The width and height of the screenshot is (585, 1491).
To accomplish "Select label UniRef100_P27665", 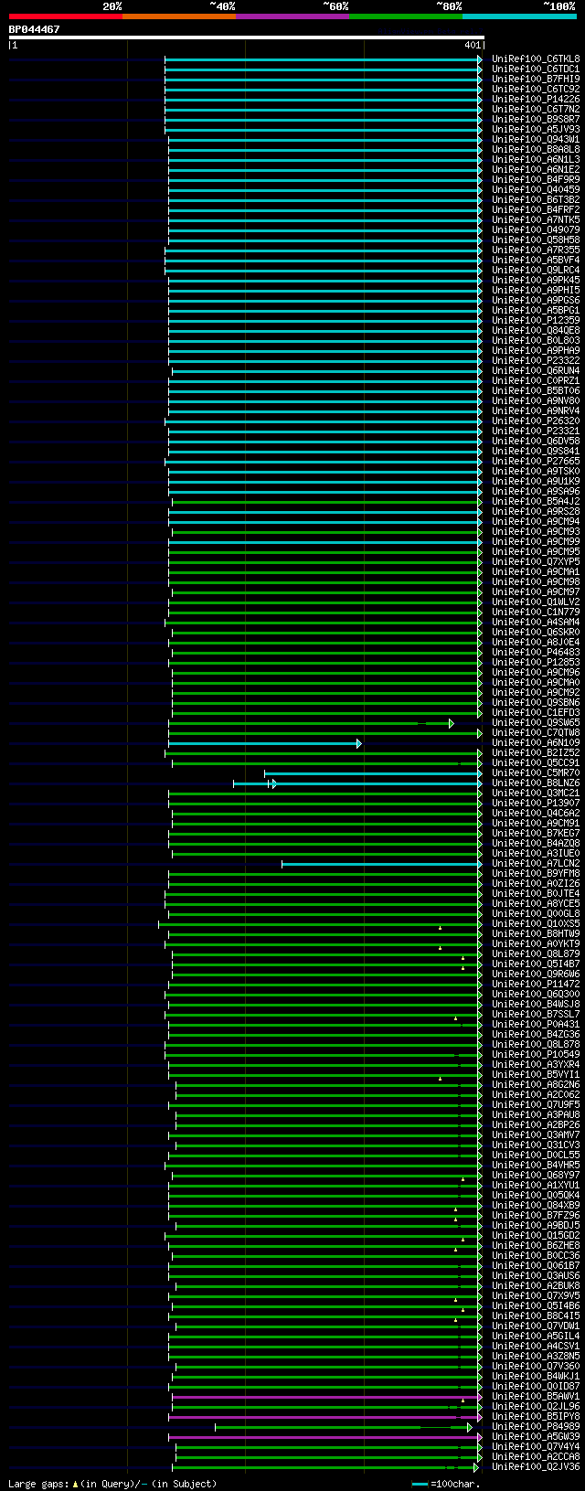I will [536, 461].
